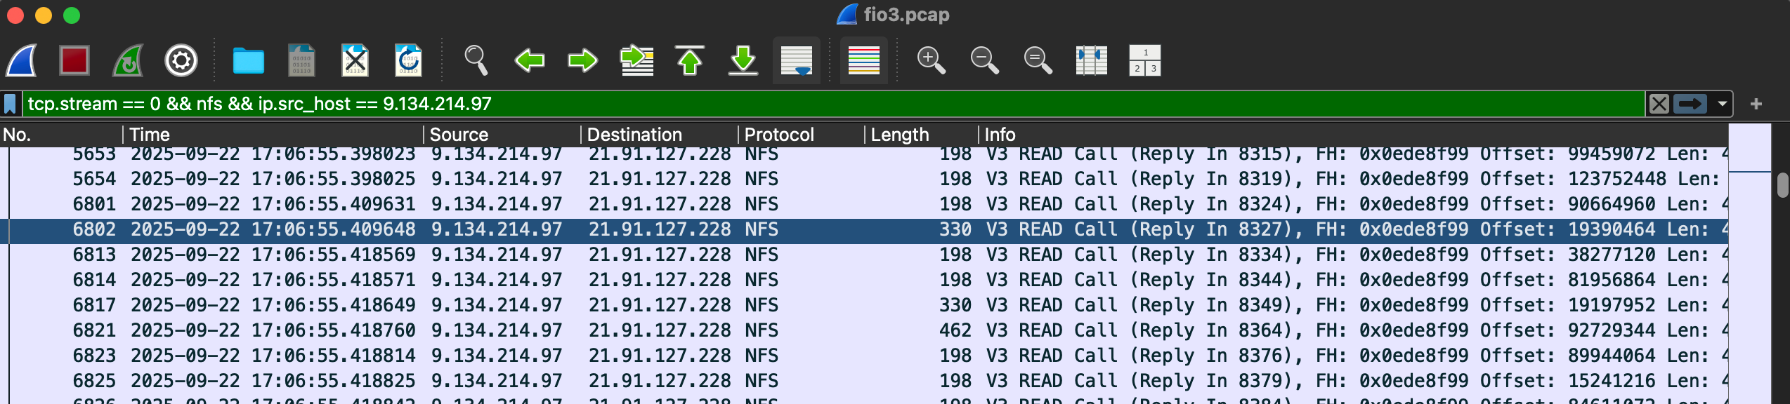Click the find packet magnifier icon

[476, 61]
